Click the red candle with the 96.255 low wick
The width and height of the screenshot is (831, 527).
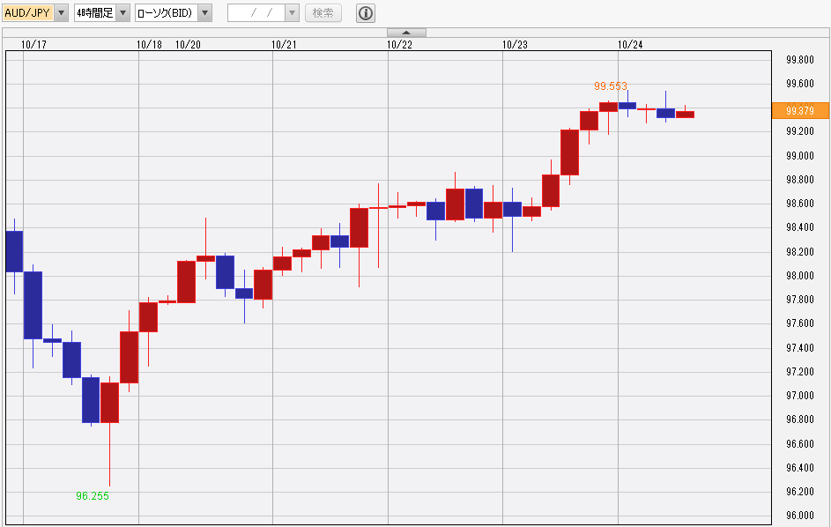click(x=109, y=403)
